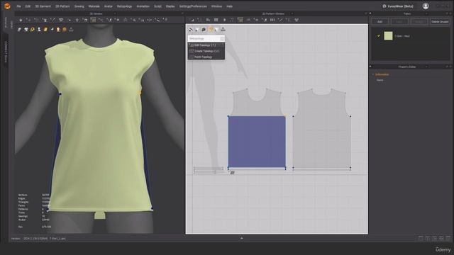Click the last bottom-right window layout icon
Screen dimensions: 454x255
pyautogui.click(x=448, y=238)
